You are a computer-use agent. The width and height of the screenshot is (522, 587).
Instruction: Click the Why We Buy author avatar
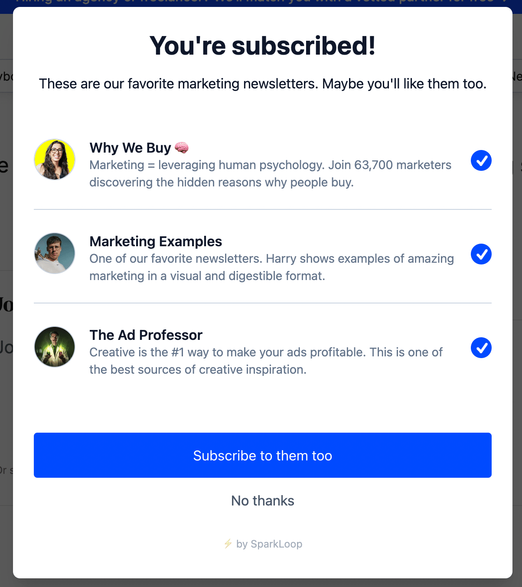55,160
